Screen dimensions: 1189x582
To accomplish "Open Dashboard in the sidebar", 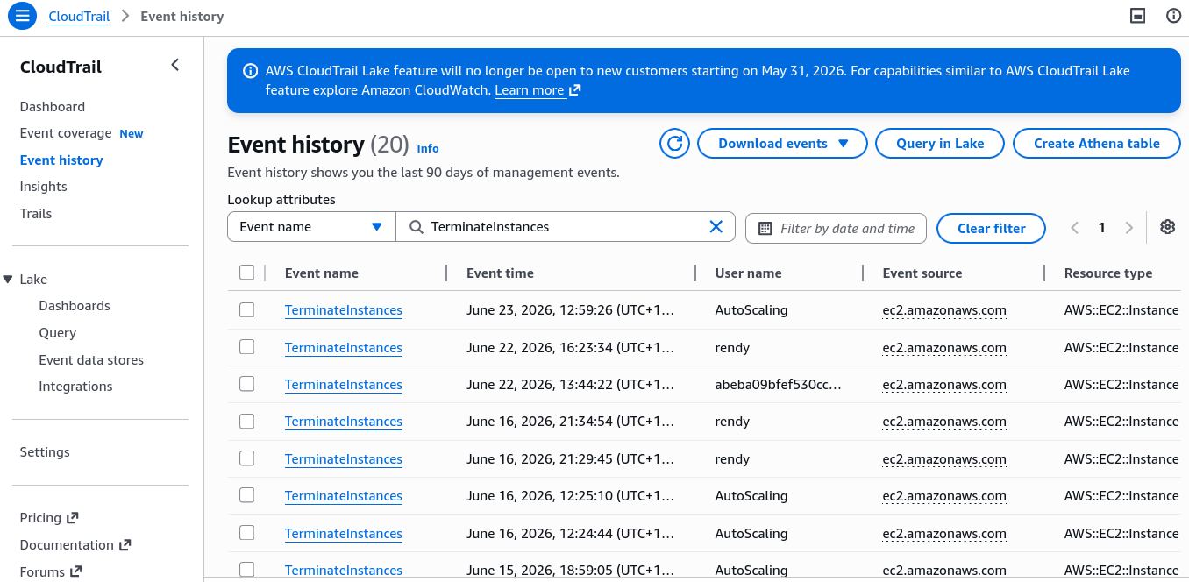I will tap(53, 107).
